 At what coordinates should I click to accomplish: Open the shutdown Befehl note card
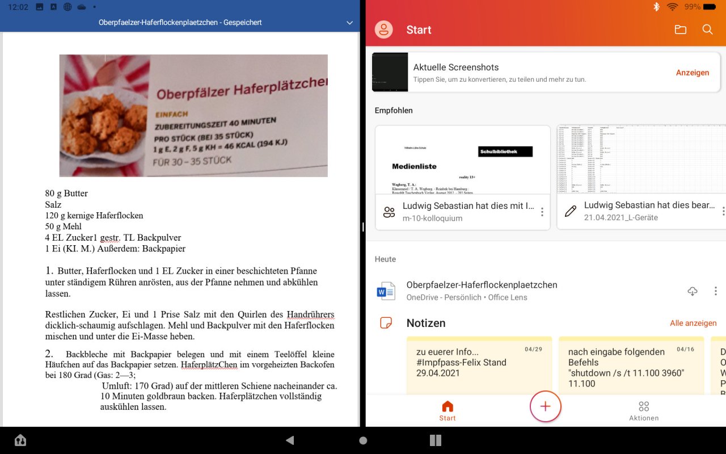coord(631,365)
